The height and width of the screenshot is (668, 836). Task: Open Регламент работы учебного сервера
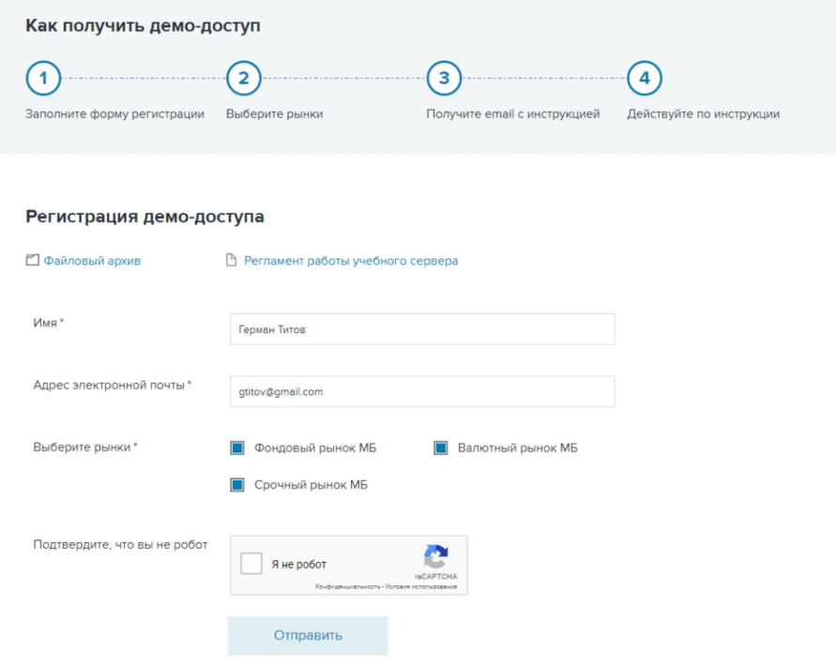(x=351, y=260)
